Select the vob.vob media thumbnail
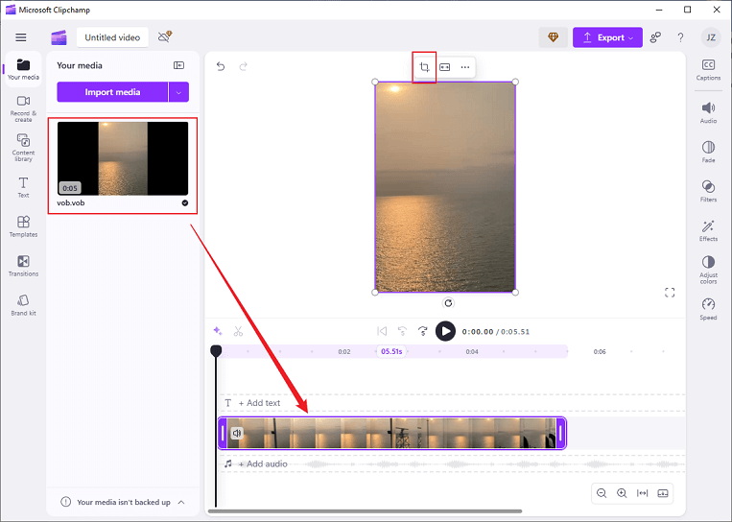 coord(123,158)
